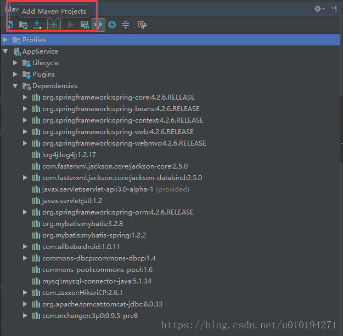
Task: Click the Dependencies folder icon
Action: [x=26, y=86]
